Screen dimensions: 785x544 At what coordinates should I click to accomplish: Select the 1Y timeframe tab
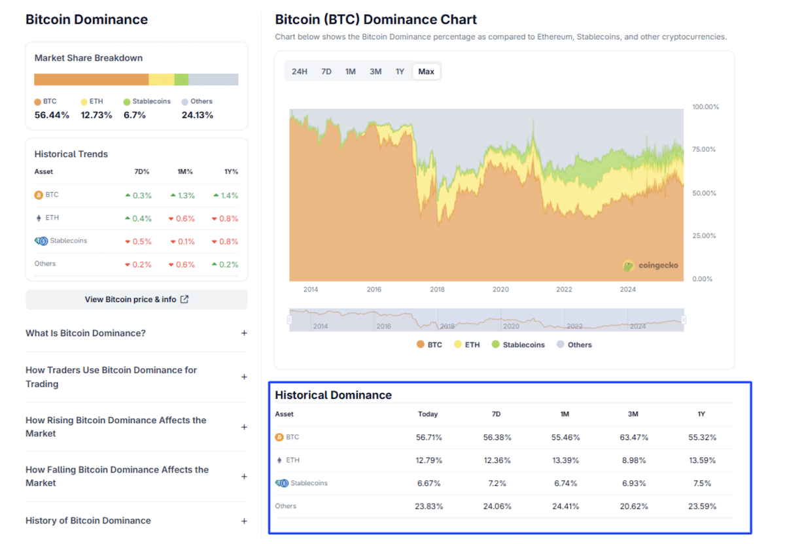(x=400, y=71)
